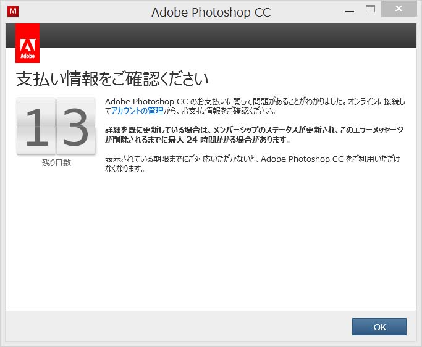Click the heading 支払い情報をご確認ください
The image size is (422, 347).
[112, 79]
